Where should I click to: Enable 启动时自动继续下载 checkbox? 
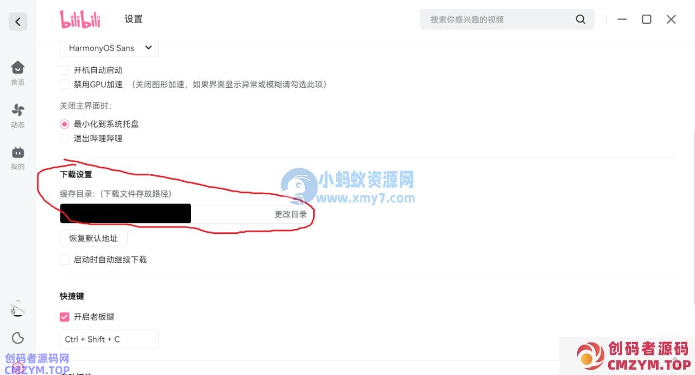click(65, 259)
